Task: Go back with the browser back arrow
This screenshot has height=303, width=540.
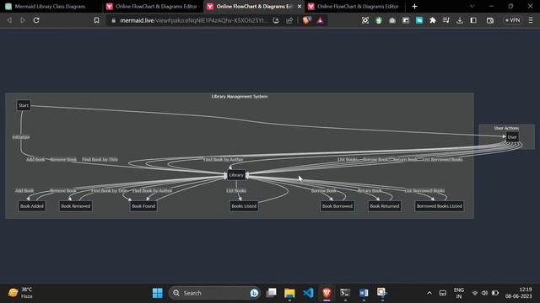Action: point(9,20)
